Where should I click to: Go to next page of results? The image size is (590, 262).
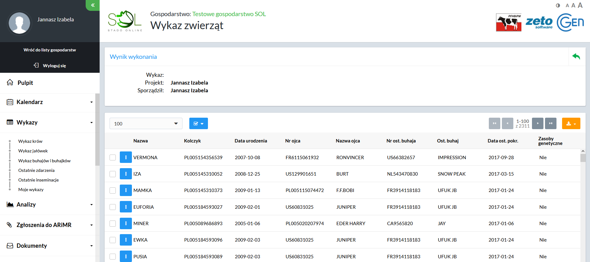pos(538,123)
